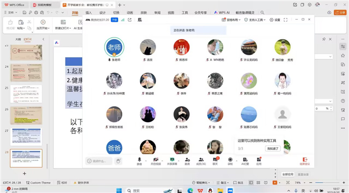Select slide 27 thumbnail

click(26, 137)
